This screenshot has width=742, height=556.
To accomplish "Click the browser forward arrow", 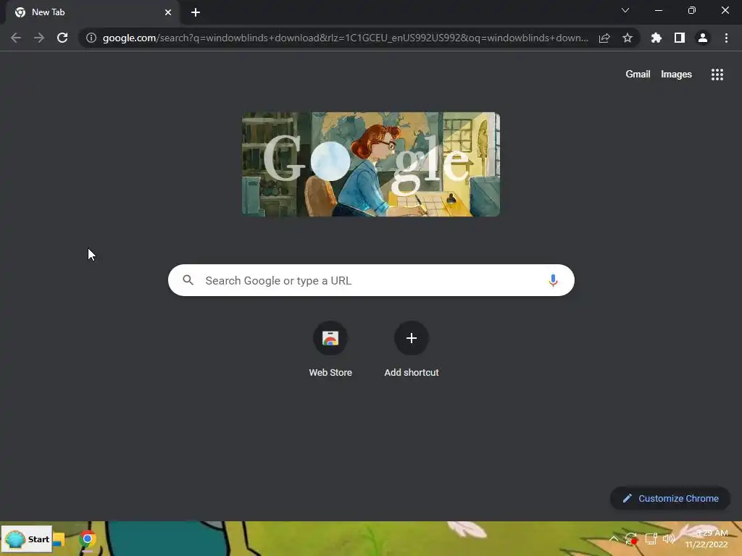I will (x=39, y=38).
